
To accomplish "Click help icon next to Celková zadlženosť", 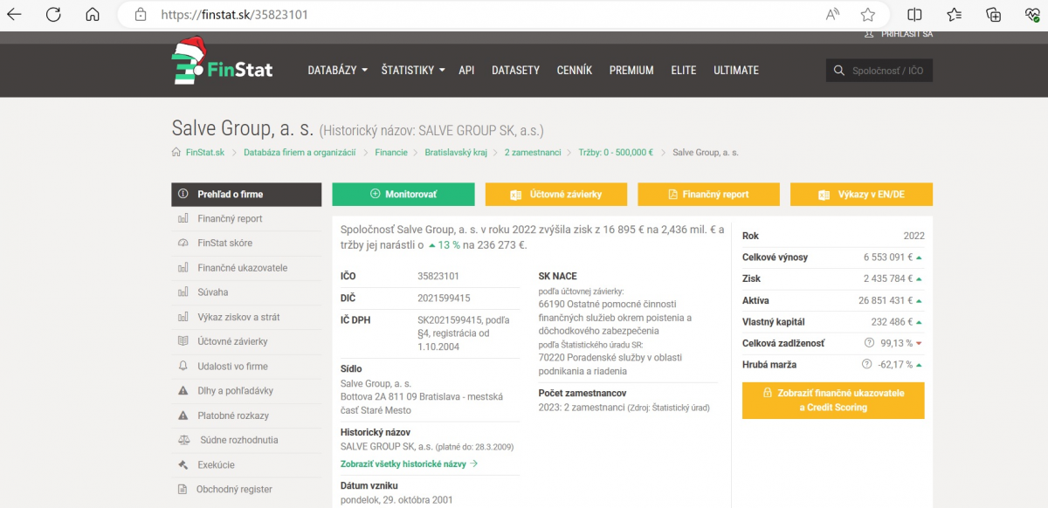I will (868, 344).
